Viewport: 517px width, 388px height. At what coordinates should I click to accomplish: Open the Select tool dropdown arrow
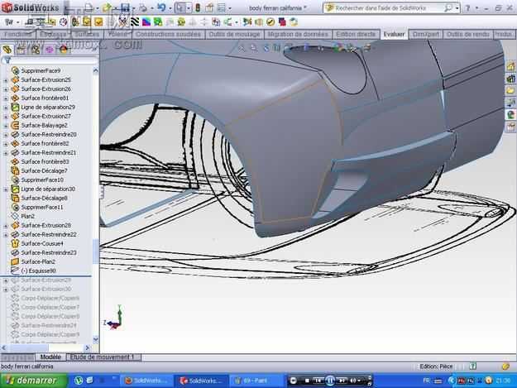[x=189, y=8]
